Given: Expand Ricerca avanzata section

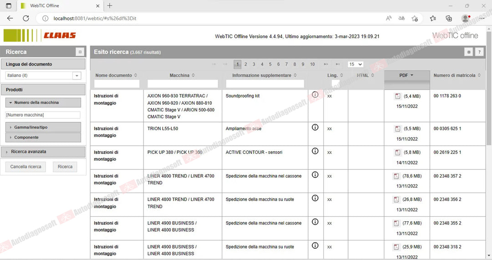Looking at the screenshot, I should tap(43, 152).
